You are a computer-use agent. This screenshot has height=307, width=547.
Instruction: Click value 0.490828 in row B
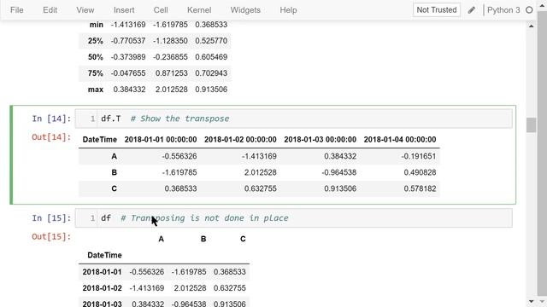pyautogui.click(x=420, y=172)
